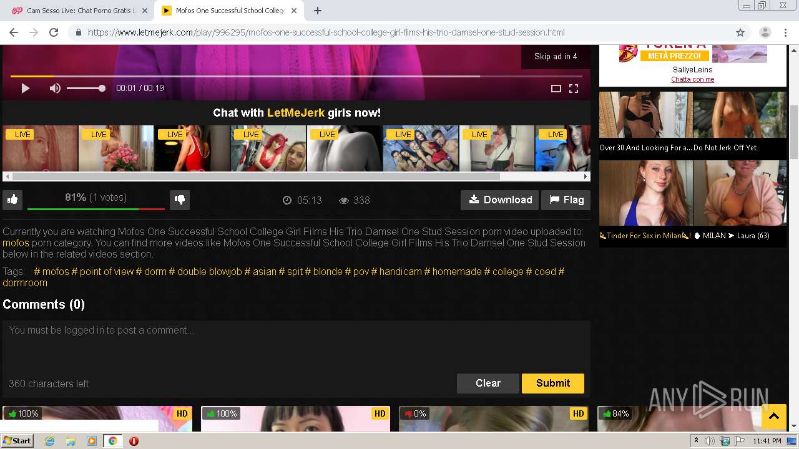Open the Opera browser taskbar icon
This screenshot has width=799, height=449.
[x=134, y=441]
